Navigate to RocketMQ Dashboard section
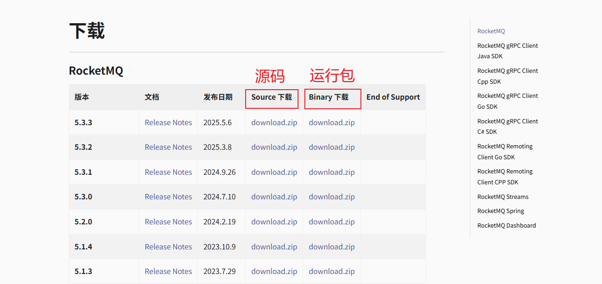The height and width of the screenshot is (284, 602). click(507, 225)
